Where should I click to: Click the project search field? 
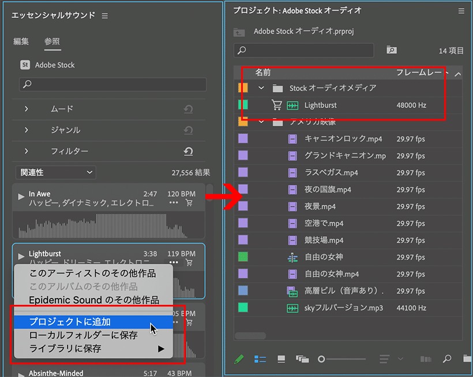coord(304,50)
